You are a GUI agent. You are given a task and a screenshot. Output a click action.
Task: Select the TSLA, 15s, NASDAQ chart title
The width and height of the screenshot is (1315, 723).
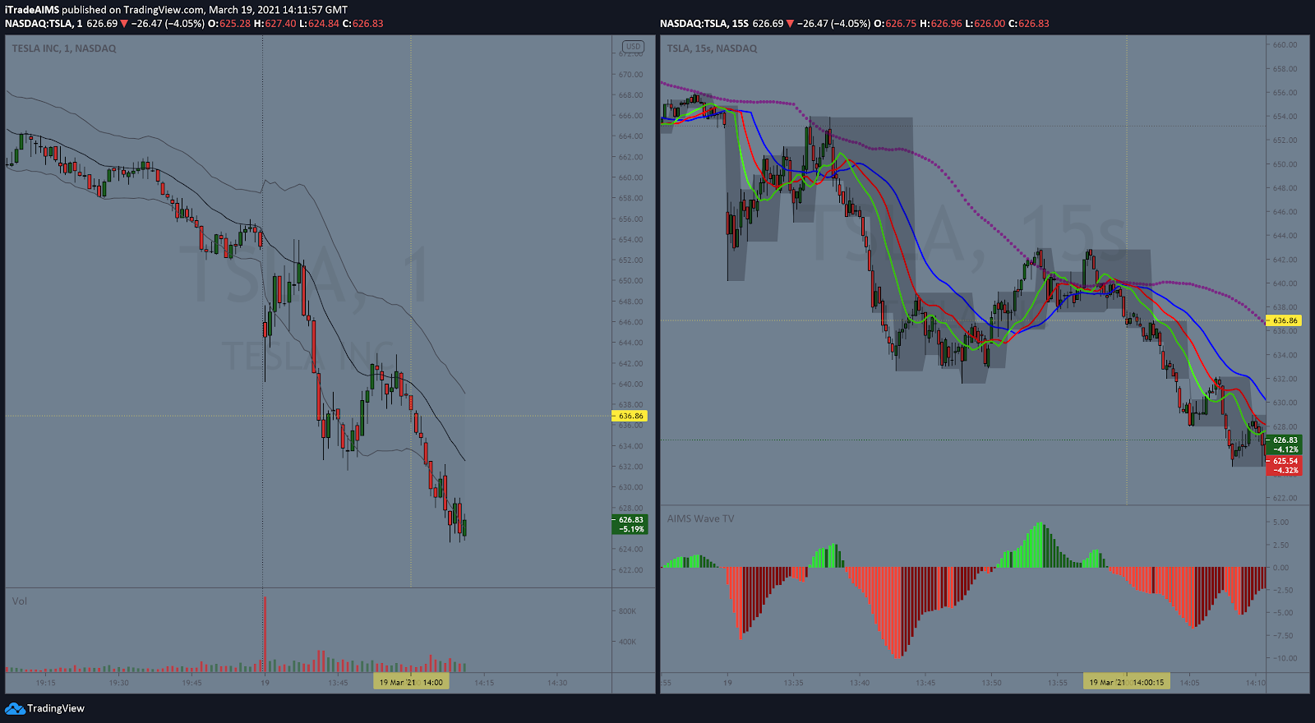712,48
